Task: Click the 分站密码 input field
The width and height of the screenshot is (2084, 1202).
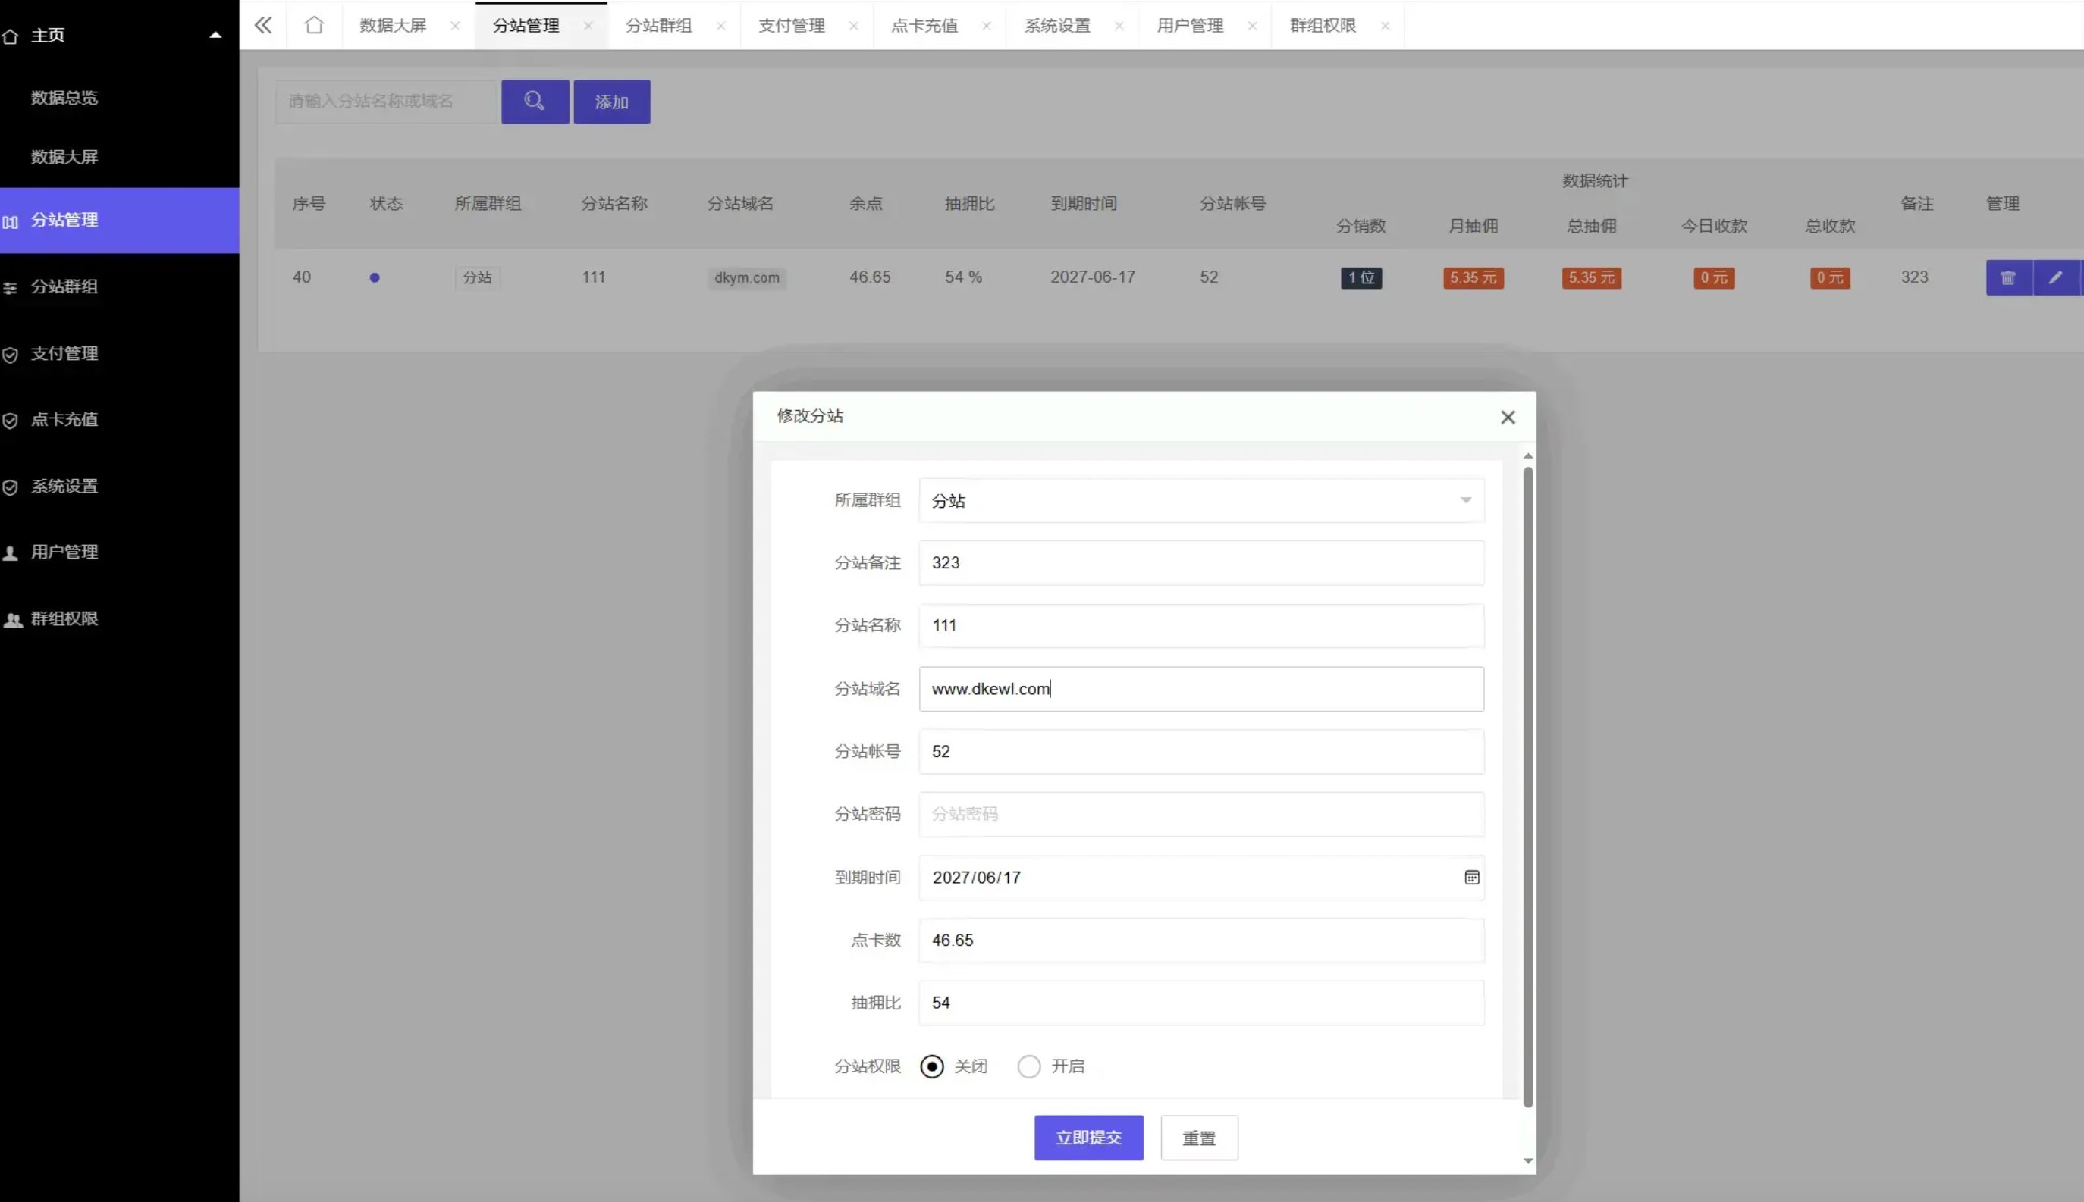Action: pyautogui.click(x=1200, y=814)
